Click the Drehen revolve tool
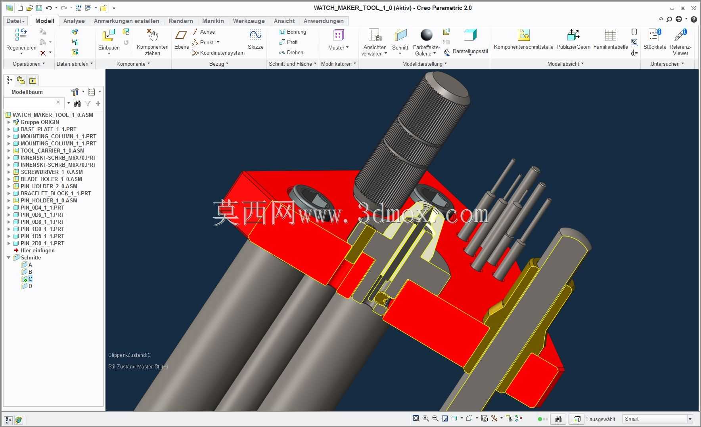Image resolution: width=701 pixels, height=427 pixels. point(291,52)
